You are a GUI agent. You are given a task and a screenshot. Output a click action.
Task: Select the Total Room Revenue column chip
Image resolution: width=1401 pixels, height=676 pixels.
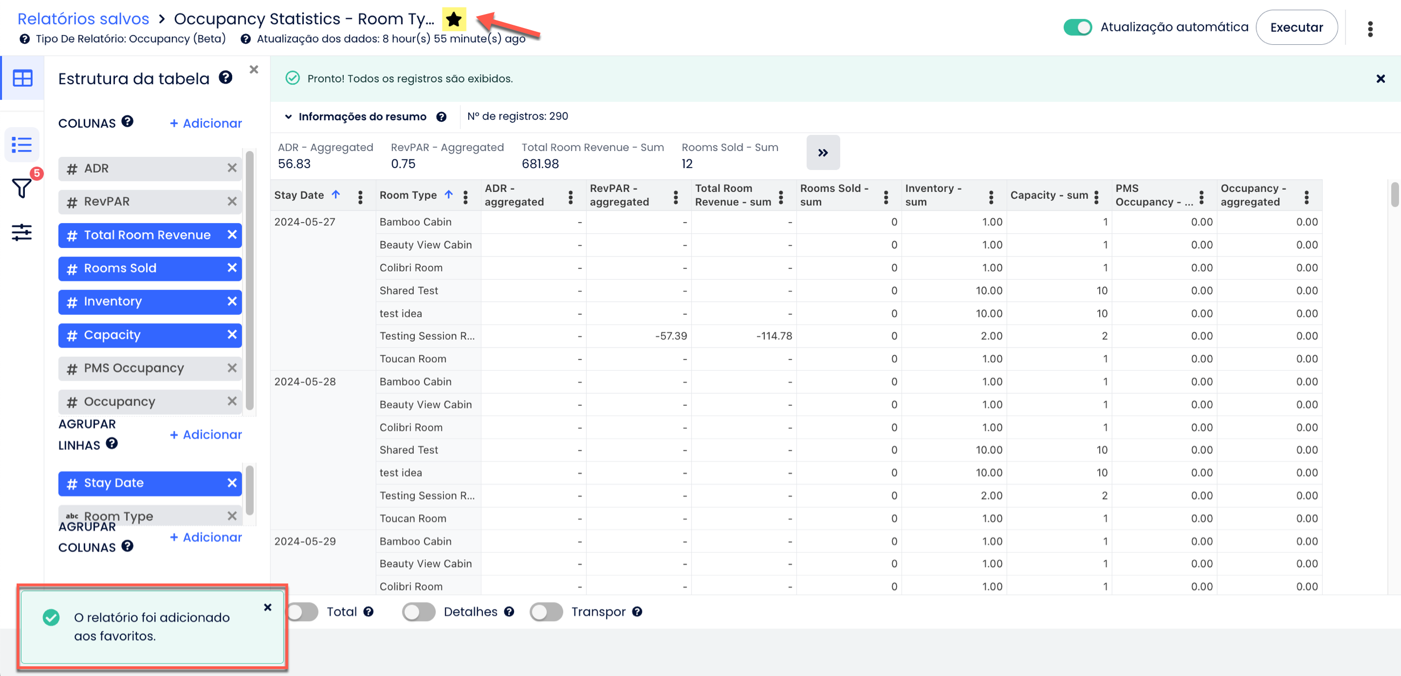pyautogui.click(x=147, y=235)
